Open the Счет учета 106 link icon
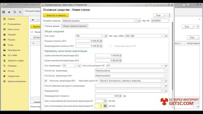Viewport: 203px width, 114px height. pos(106,36)
